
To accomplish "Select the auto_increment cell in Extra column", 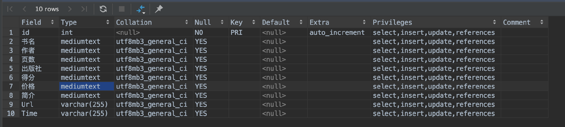I will (x=337, y=33).
